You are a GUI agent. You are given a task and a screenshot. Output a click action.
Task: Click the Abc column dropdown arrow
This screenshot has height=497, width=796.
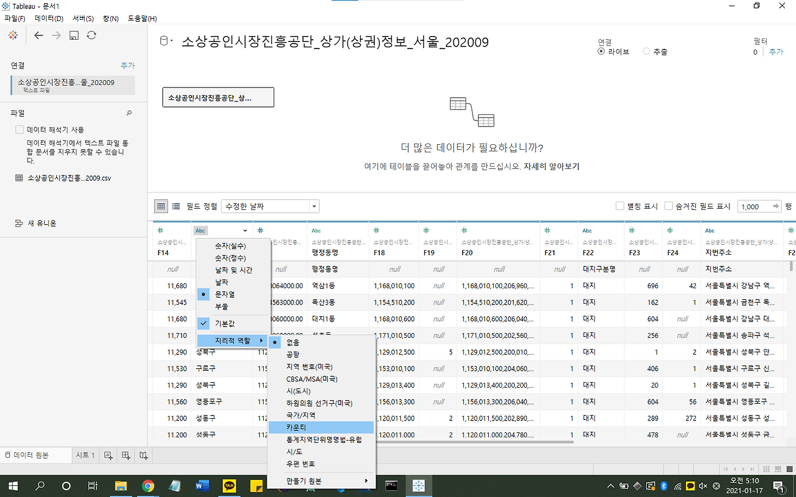tap(245, 231)
